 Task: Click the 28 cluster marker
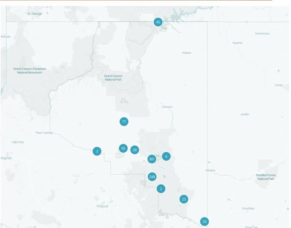(x=135, y=150)
